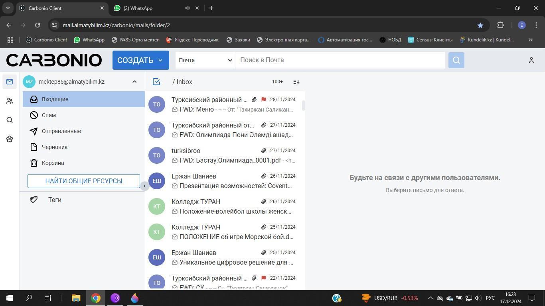
Task: Click the Поиск в Почта search field
Action: 340,60
